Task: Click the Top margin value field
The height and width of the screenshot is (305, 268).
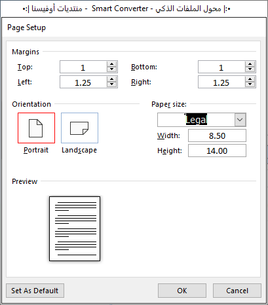Action: tap(83, 67)
